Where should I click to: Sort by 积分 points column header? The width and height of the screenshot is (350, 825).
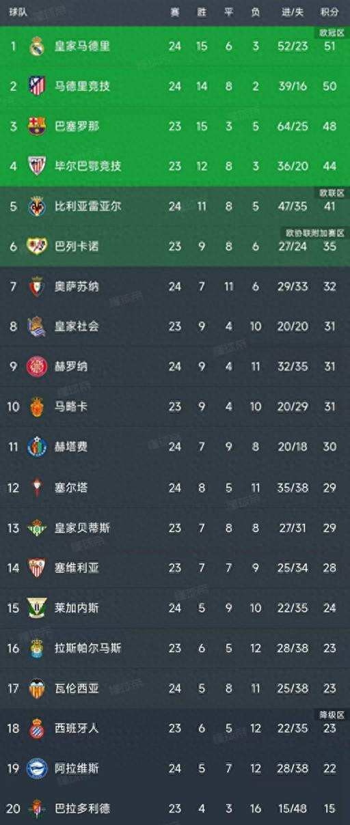329,13
